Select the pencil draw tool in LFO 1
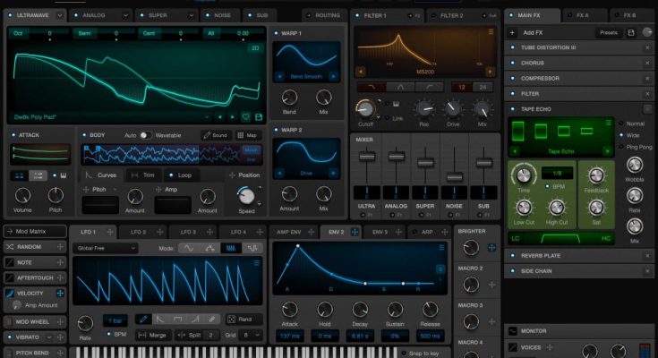Screen dimensions: 658x358 (143, 319)
